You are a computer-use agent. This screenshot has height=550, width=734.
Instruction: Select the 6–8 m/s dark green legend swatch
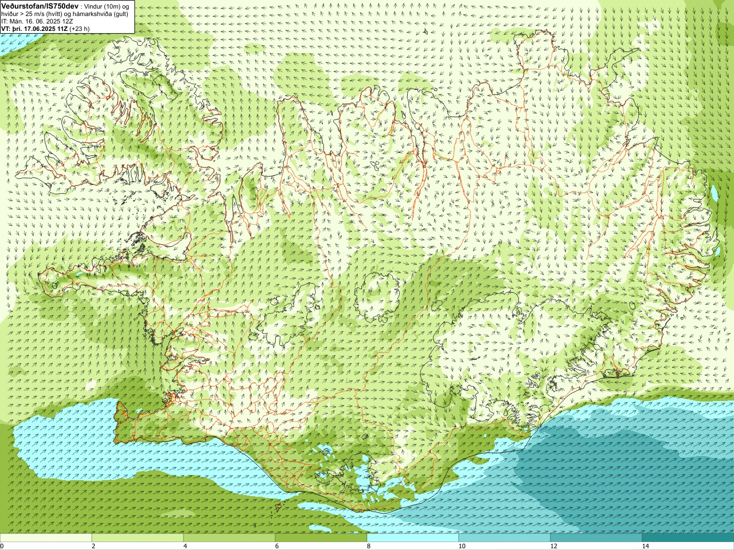[x=321, y=538]
